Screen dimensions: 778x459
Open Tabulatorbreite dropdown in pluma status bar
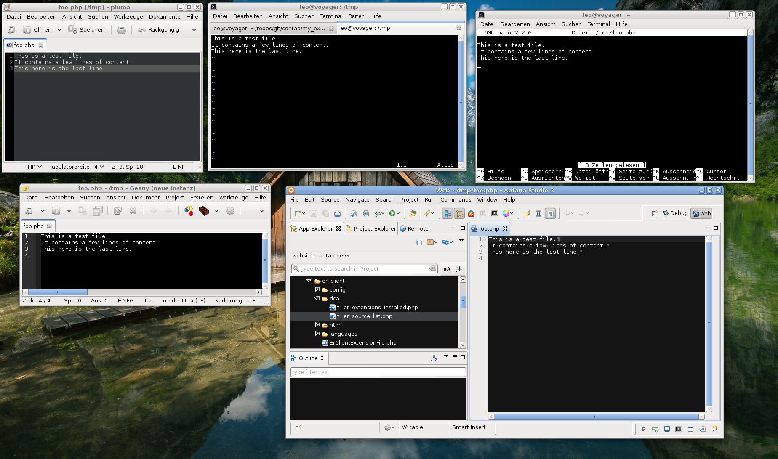point(76,167)
